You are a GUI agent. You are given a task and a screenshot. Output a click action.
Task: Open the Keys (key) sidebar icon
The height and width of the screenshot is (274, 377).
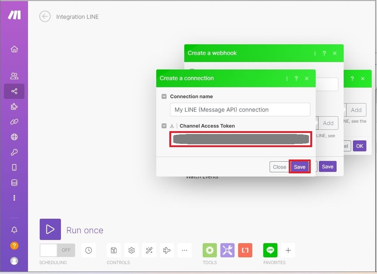[x=14, y=152]
